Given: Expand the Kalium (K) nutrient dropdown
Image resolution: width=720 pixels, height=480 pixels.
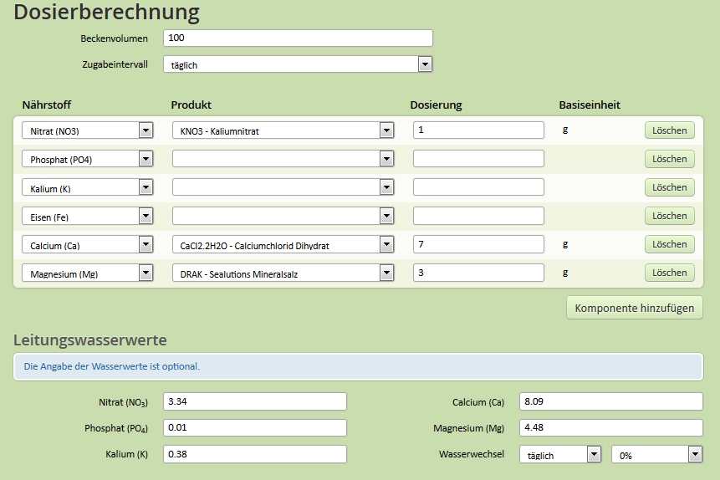Looking at the screenshot, I should (x=87, y=187).
